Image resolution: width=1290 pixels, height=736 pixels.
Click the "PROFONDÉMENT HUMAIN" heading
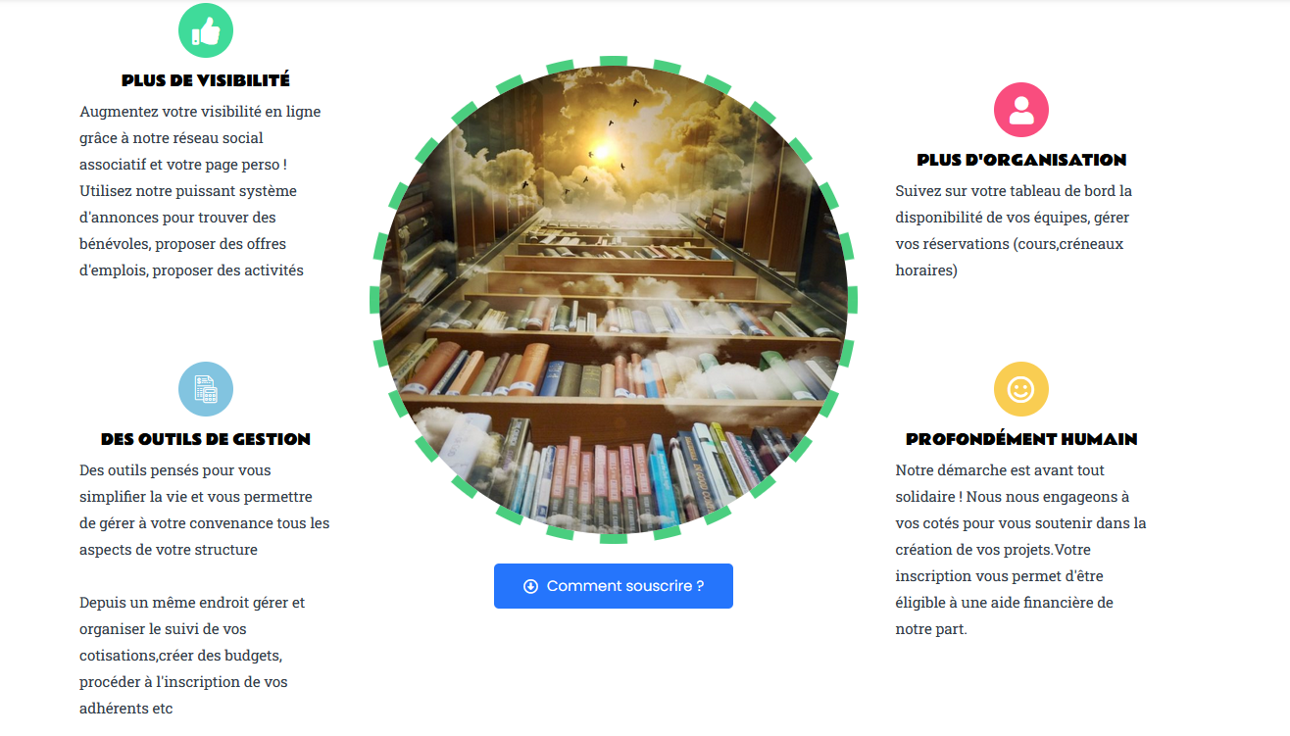(1021, 439)
